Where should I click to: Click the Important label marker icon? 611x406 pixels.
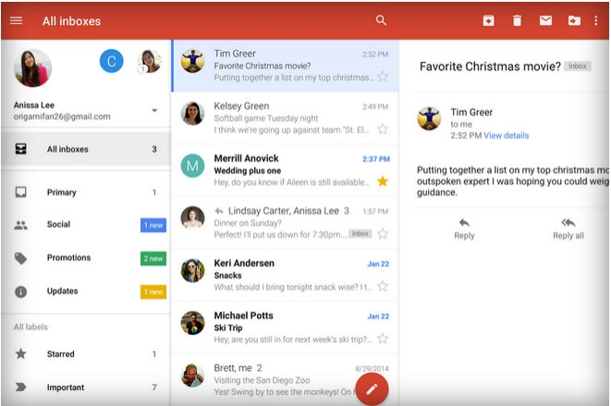tap(20, 387)
